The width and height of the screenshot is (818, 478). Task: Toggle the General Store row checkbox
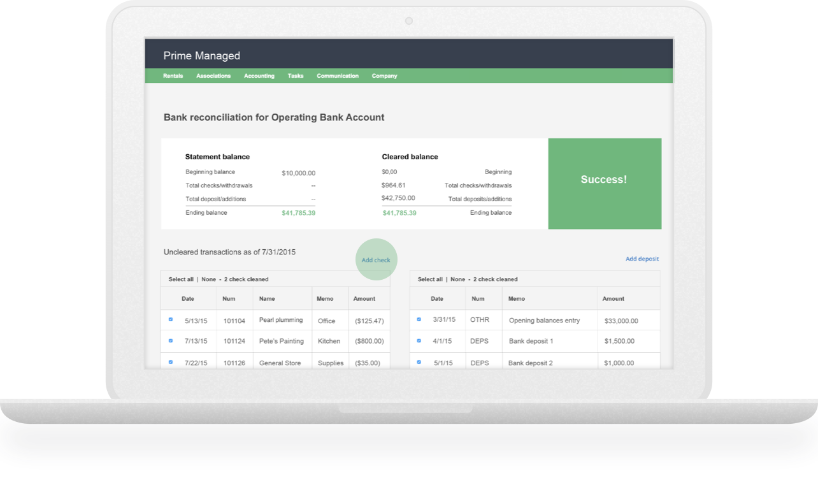(171, 362)
